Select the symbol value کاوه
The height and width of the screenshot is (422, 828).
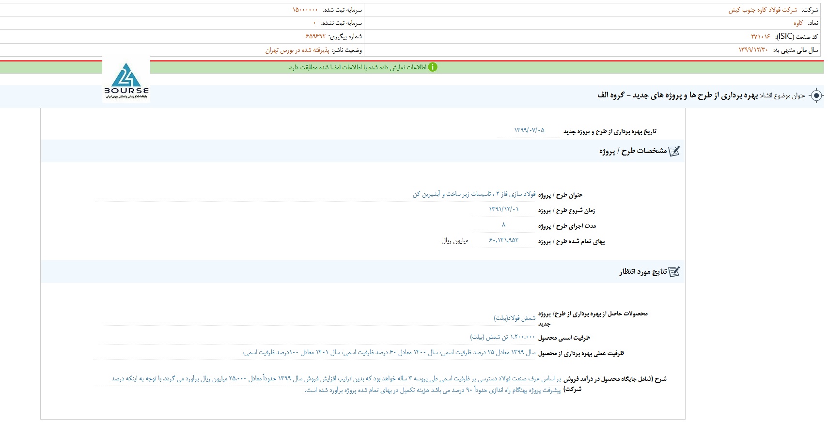pos(798,23)
